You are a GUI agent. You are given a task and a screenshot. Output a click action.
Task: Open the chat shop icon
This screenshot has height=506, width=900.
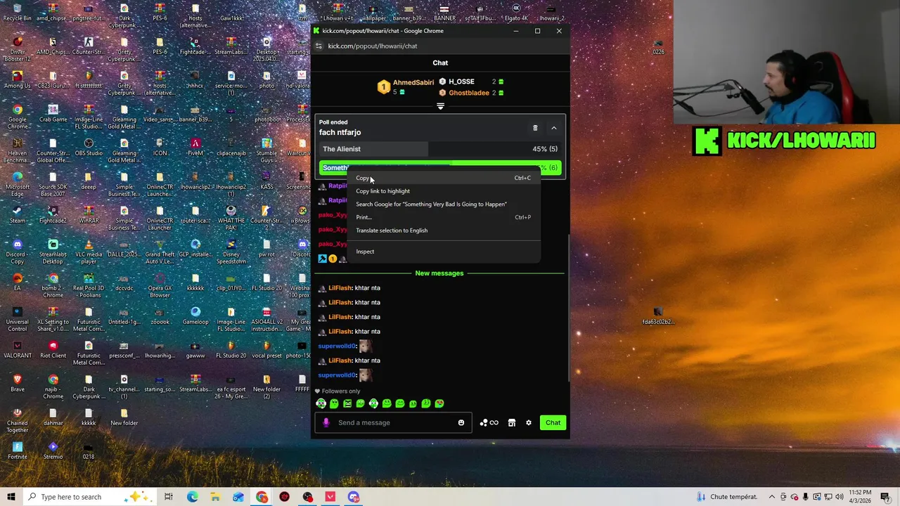[x=512, y=422]
